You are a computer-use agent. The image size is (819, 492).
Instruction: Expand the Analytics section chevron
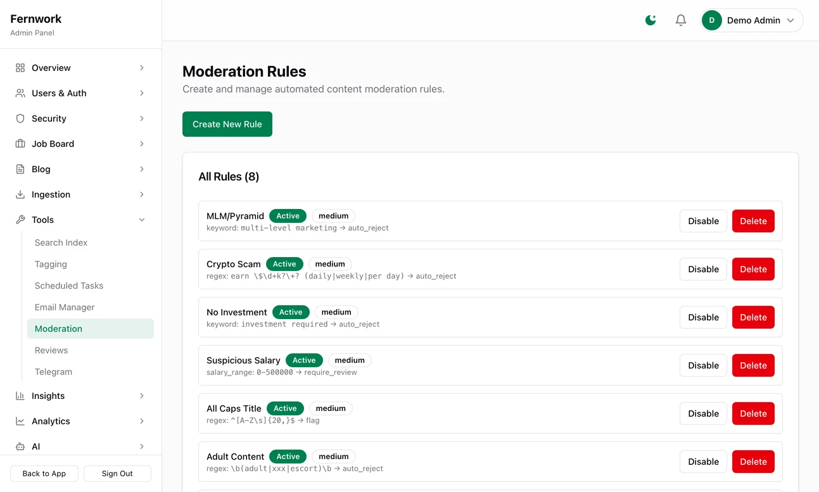point(142,421)
